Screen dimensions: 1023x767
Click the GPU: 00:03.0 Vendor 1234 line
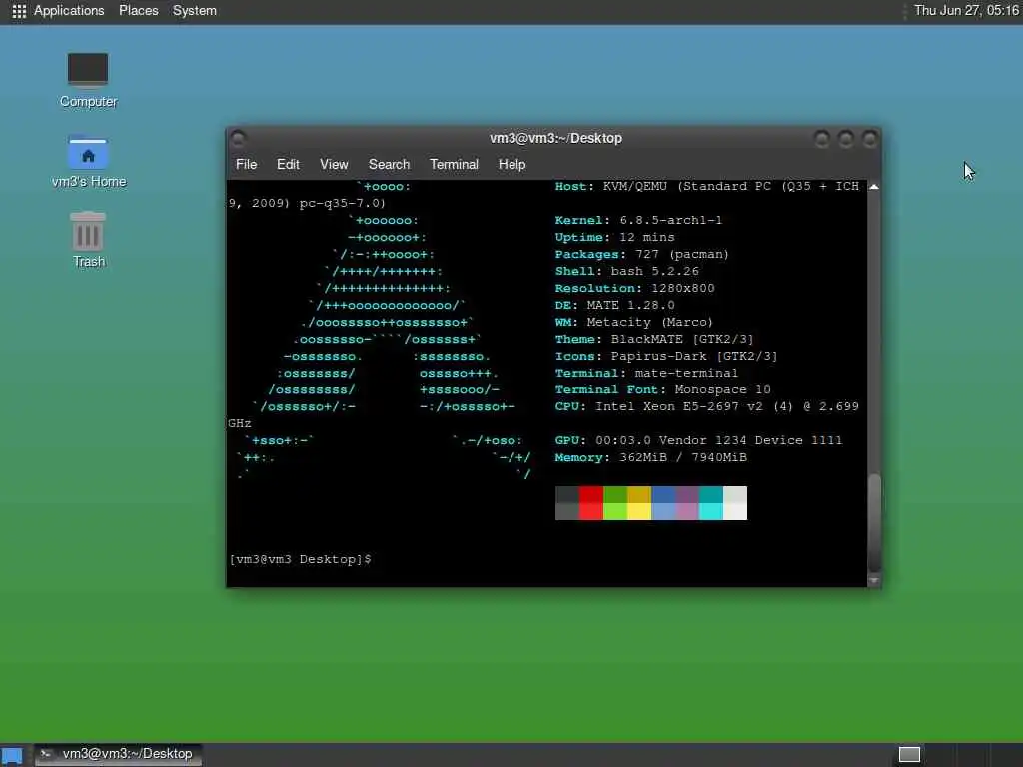point(698,440)
